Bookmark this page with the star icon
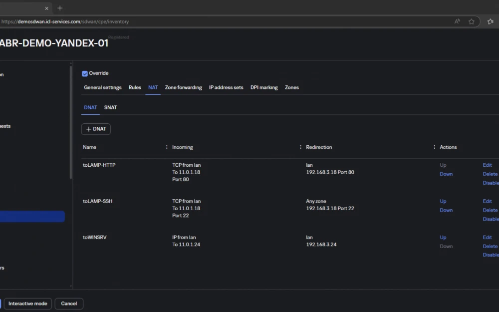This screenshot has height=312, width=499. tap(471, 21)
